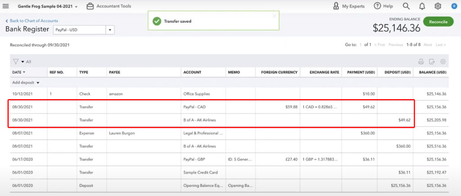Click the $59.88 foreign currency amount
Image resolution: width=461 pixels, height=196 pixels.
[x=291, y=107]
